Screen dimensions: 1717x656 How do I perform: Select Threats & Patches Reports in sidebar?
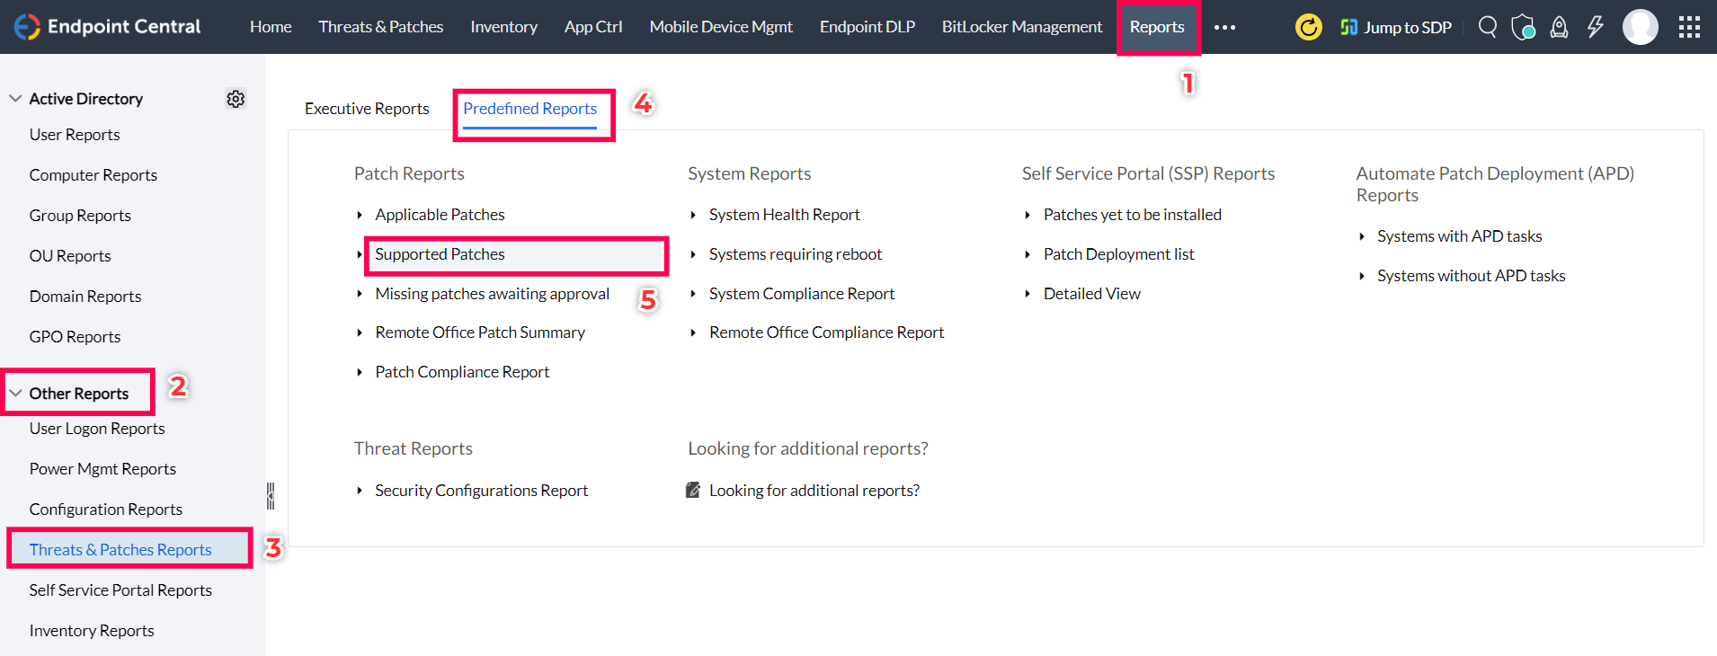pyautogui.click(x=120, y=550)
